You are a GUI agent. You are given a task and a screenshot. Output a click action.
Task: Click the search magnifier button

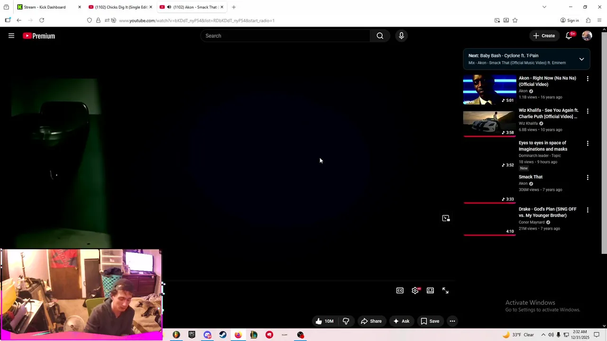click(380, 36)
